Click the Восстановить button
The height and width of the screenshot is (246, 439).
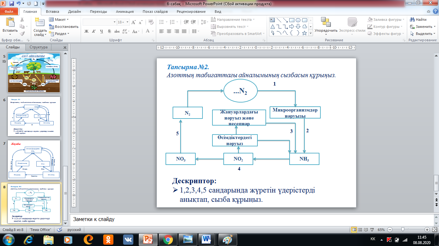coord(64,27)
